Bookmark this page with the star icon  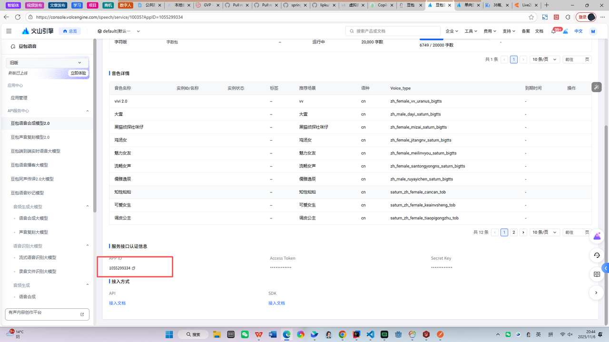tap(531, 17)
